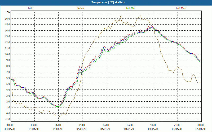Click the 3,0 y-axis value

pyautogui.click(x=8, y=96)
